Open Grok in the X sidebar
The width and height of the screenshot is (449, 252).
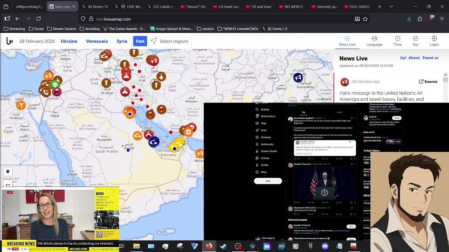[x=261, y=130]
